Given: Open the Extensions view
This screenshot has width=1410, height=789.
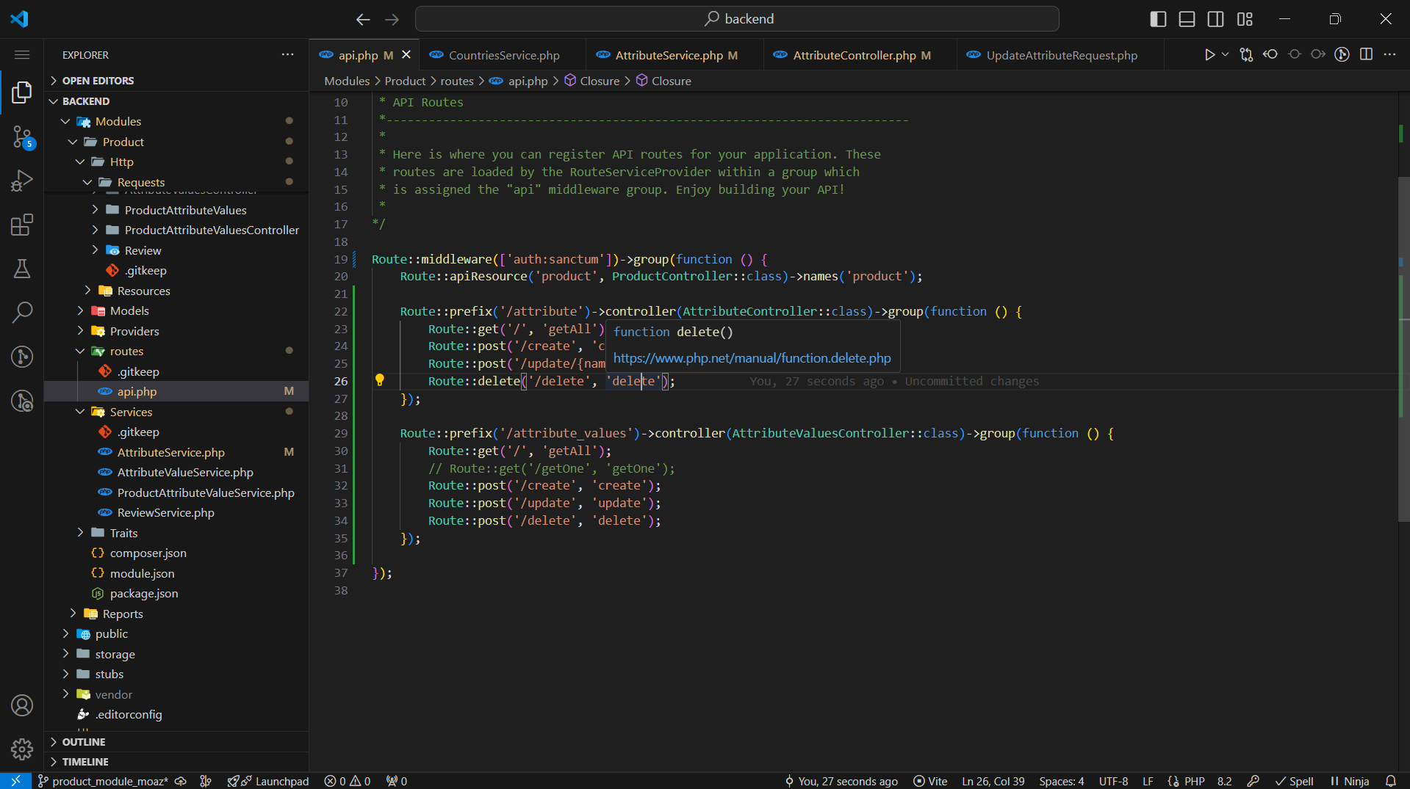Looking at the screenshot, I should (x=22, y=225).
